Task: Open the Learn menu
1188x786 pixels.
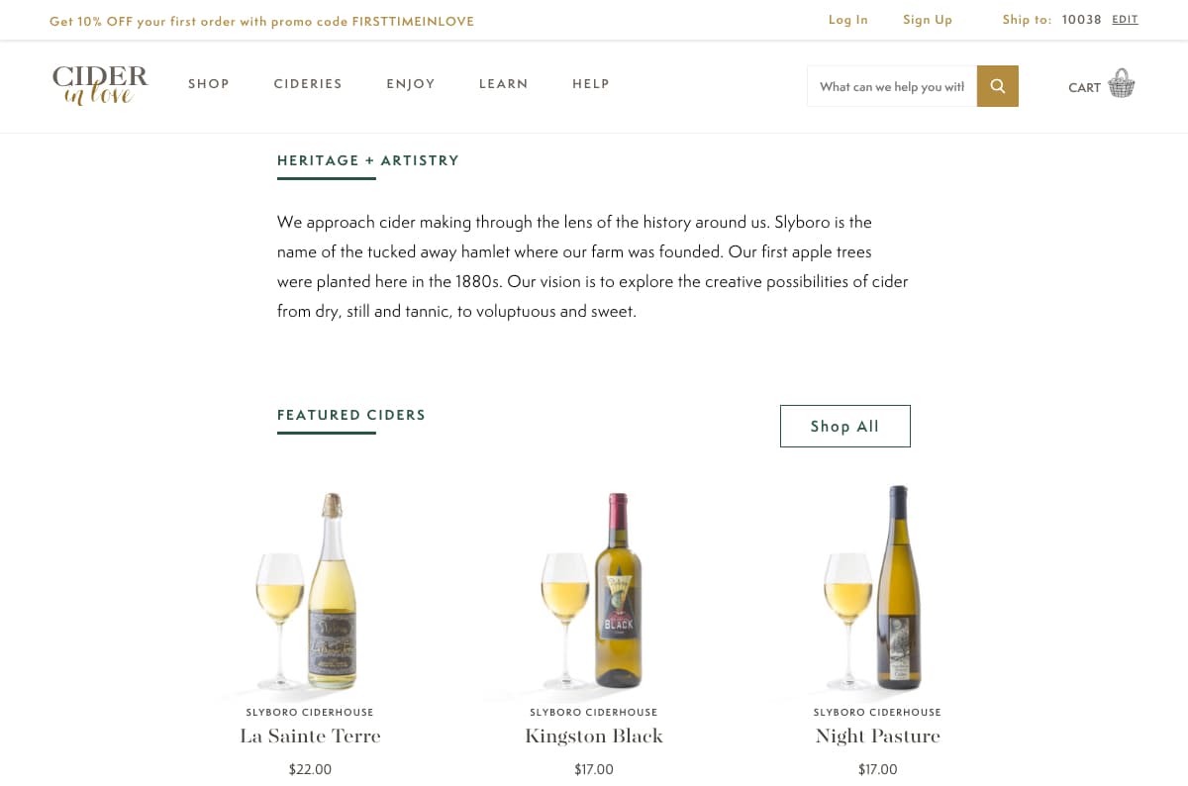Action: (x=504, y=84)
